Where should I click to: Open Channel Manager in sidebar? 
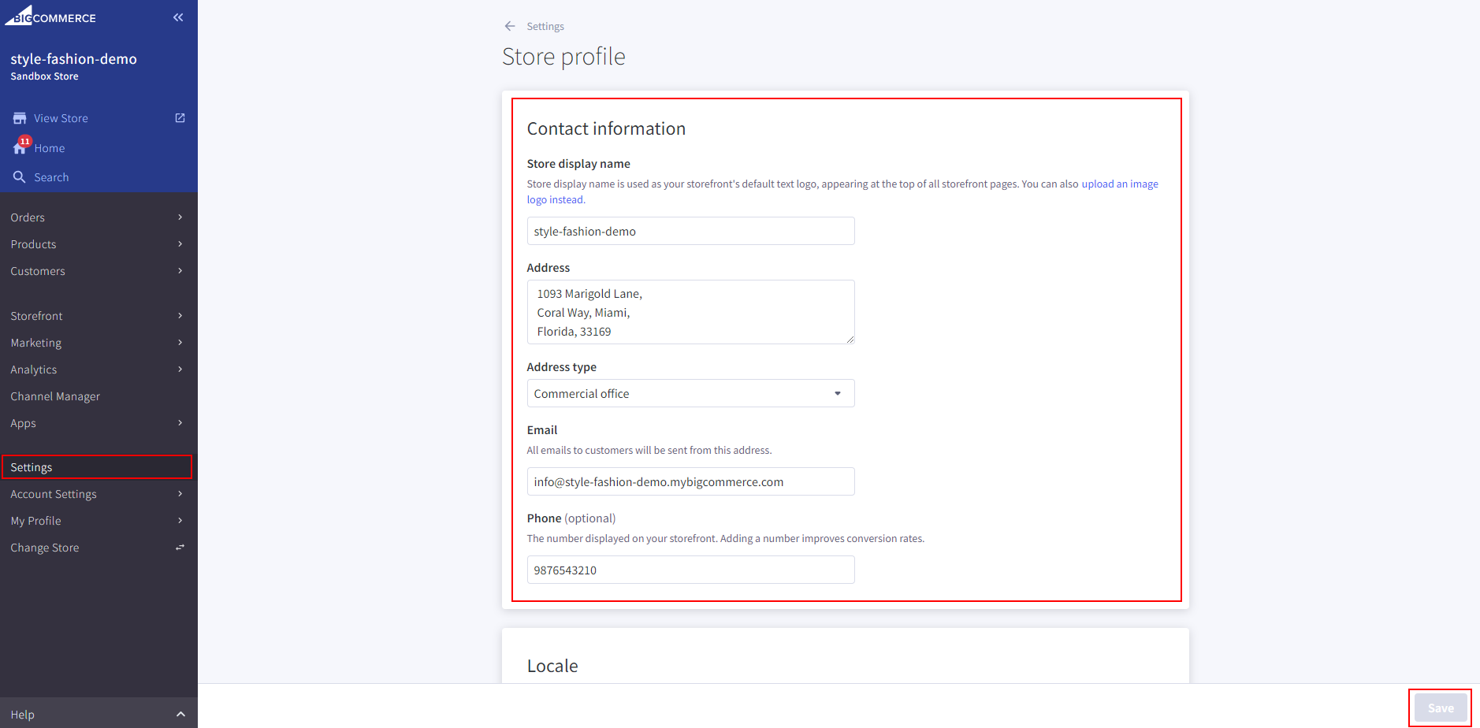(55, 396)
